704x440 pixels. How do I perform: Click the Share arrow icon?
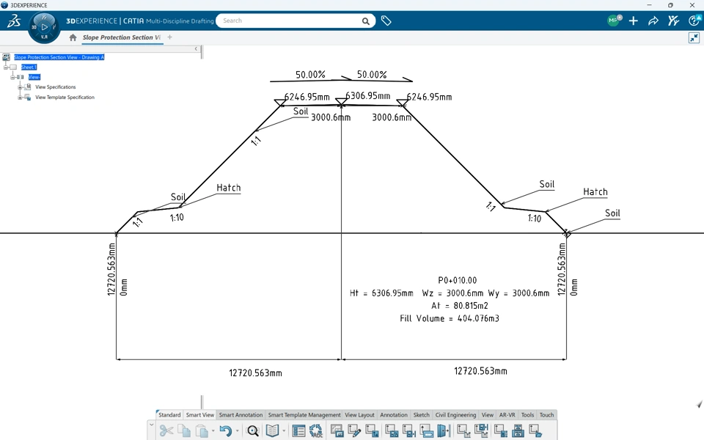coord(653,21)
